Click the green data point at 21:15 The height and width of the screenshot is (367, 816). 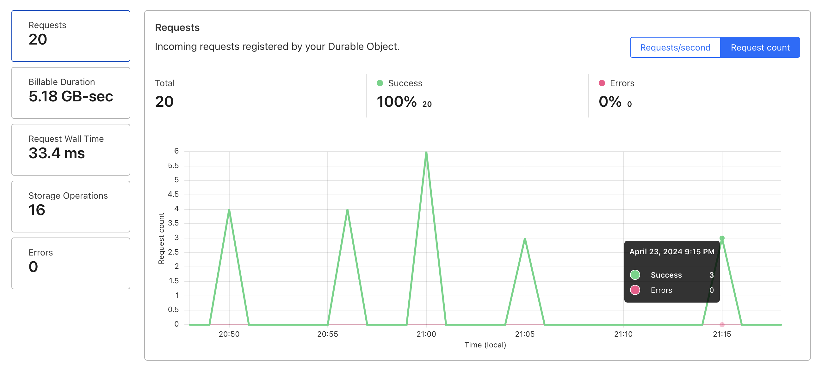pos(722,238)
